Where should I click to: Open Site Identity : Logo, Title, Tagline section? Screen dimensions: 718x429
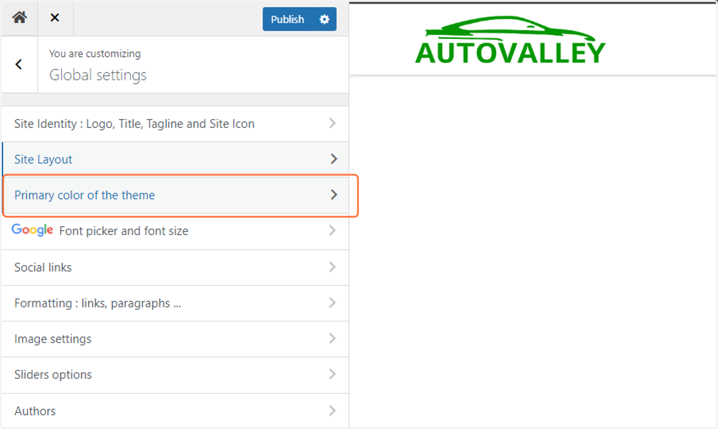(x=175, y=124)
